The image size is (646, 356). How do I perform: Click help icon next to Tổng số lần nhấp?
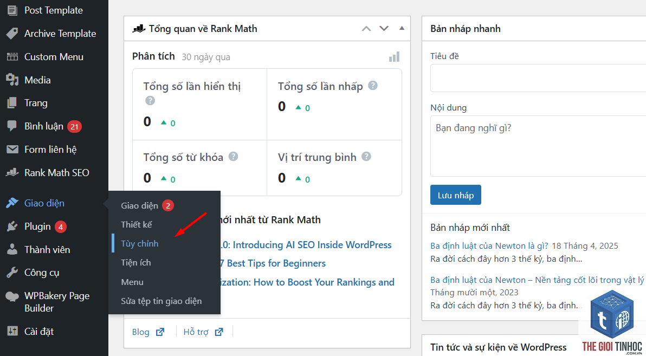coord(372,86)
